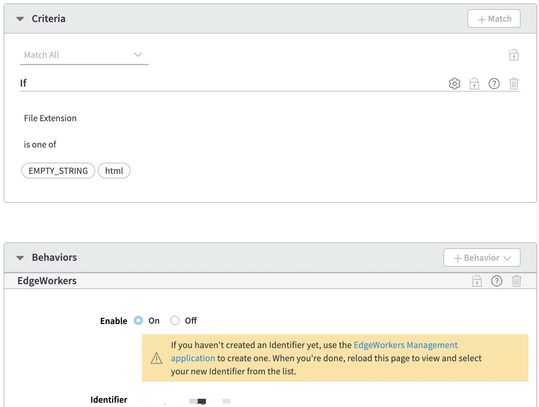Open the Match All dropdown
The height and width of the screenshot is (407, 539).
point(84,55)
